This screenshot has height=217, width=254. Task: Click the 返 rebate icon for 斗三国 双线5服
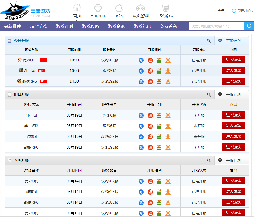coord(150,71)
